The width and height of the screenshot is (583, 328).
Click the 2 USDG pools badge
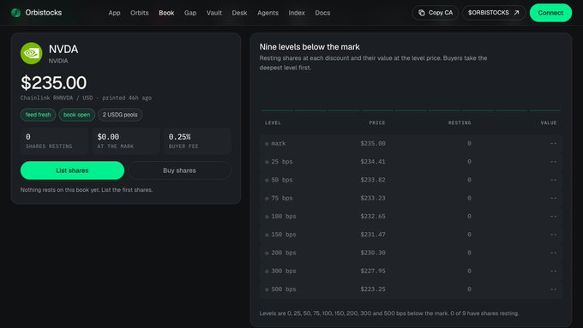tap(120, 115)
